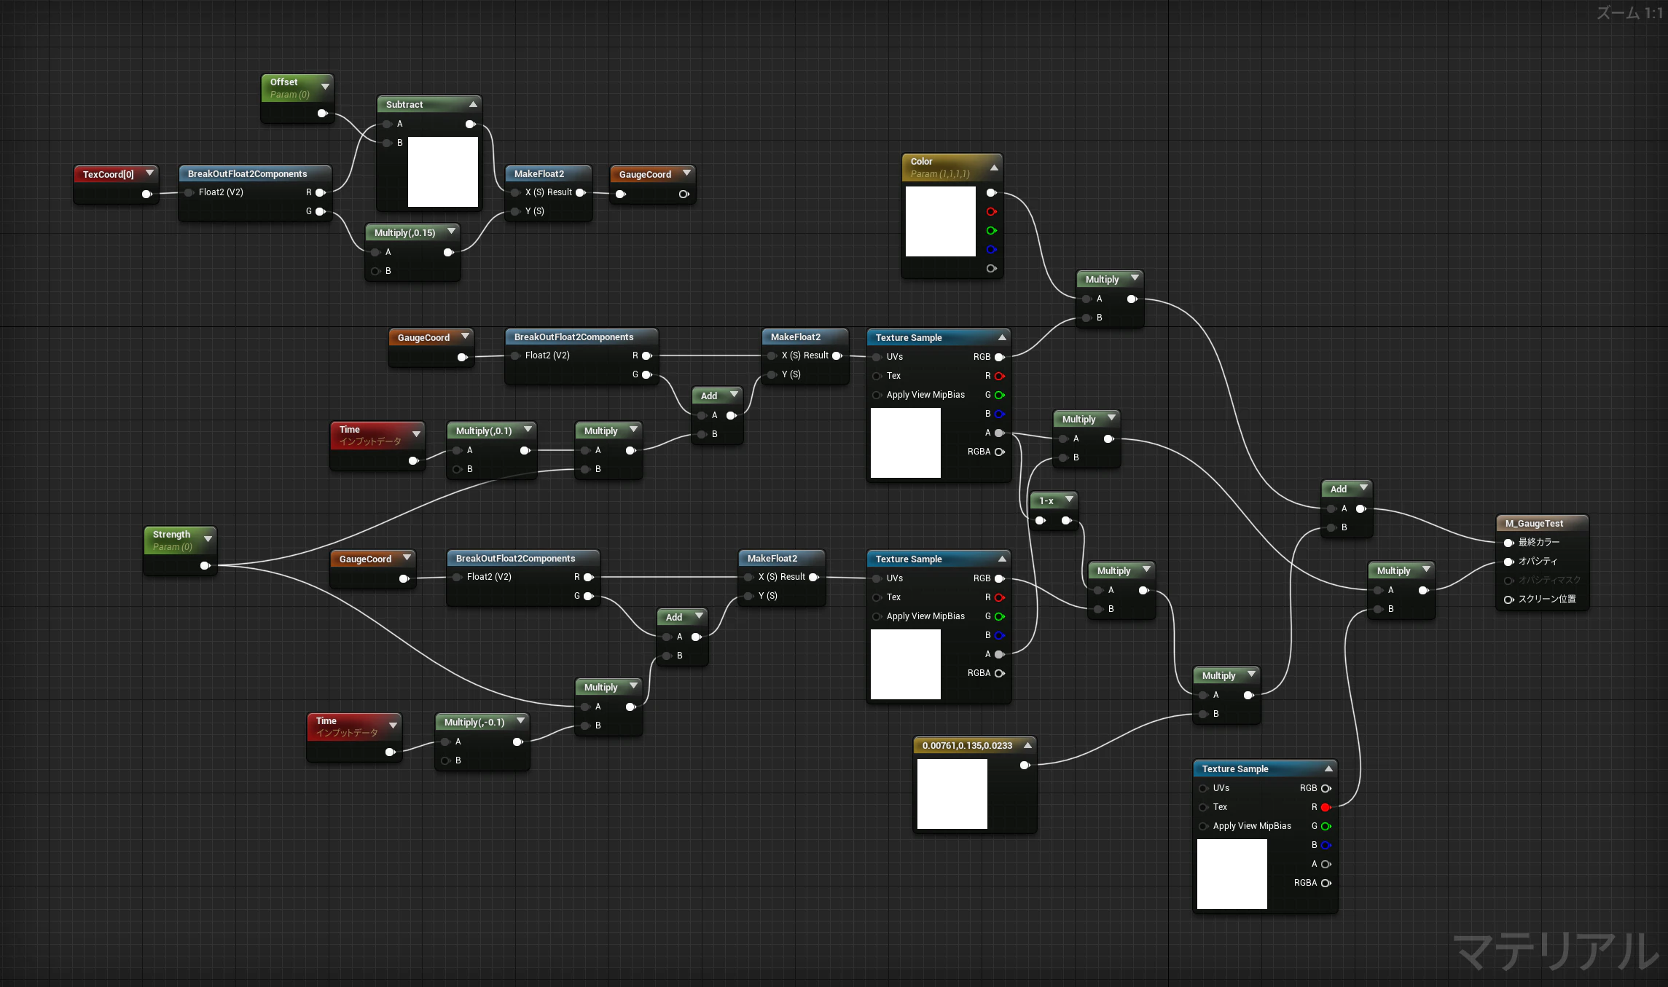Click the スクリーン位置 input pin on M_GaugeTest

coord(1508,599)
